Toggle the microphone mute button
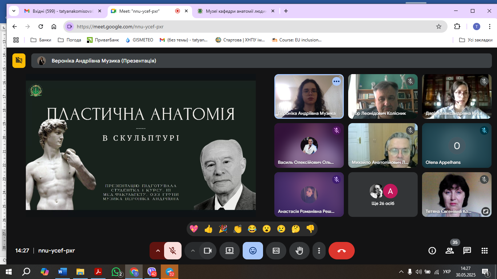Viewport: 497px width, 279px height. (x=173, y=251)
